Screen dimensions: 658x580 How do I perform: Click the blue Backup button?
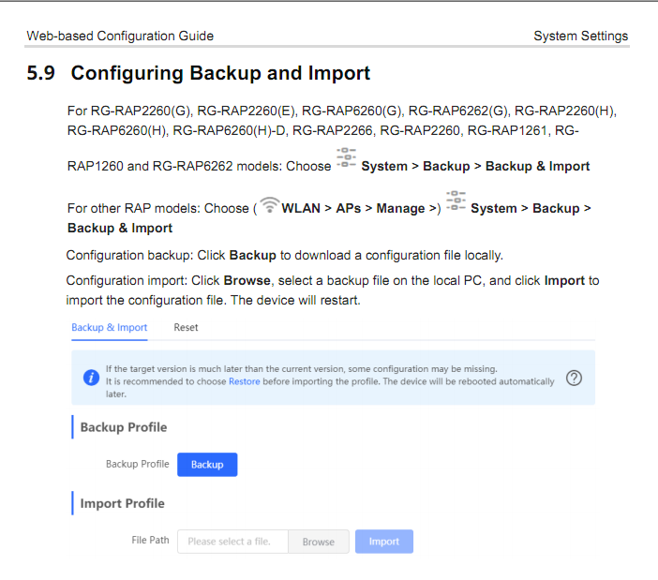click(x=207, y=464)
